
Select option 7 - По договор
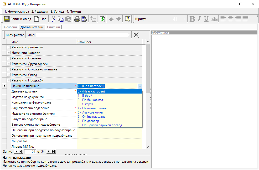point(110,121)
